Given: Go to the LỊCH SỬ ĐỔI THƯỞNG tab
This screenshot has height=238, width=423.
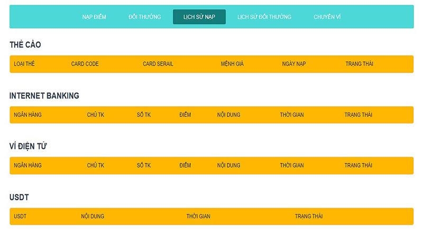Looking at the screenshot, I should click(264, 17).
